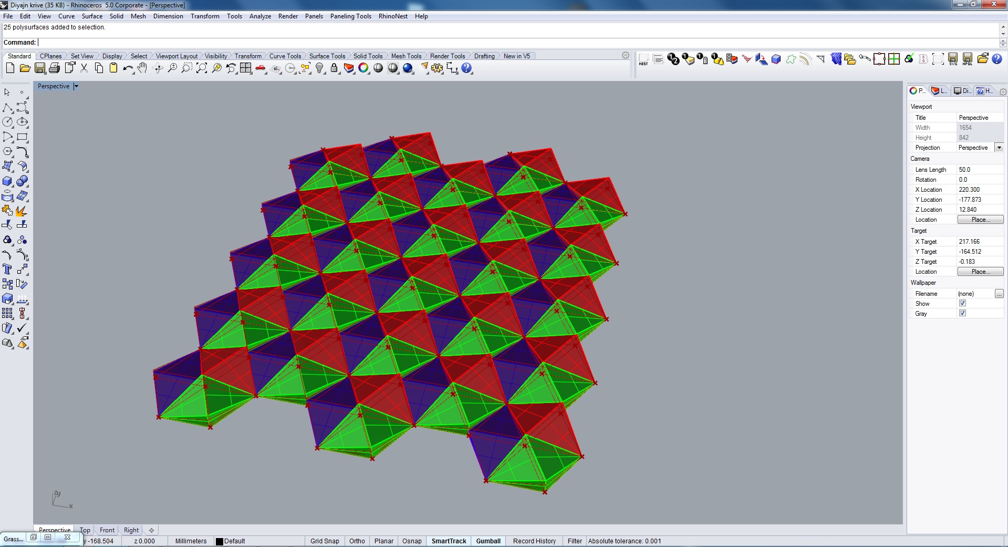Click the Save HPGL icon

pos(968,59)
